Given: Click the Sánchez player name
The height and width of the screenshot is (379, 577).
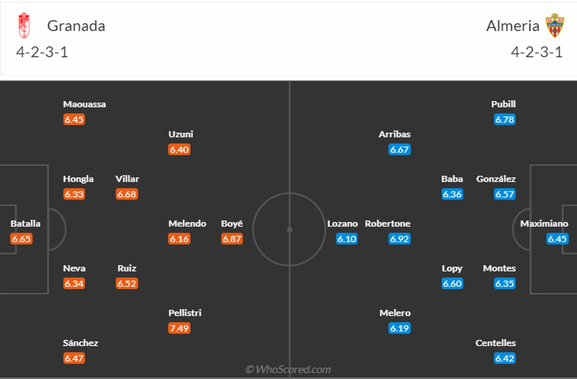Looking at the screenshot, I should 81,343.
